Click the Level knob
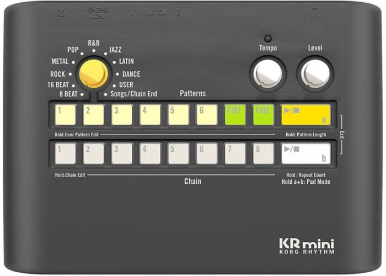The width and height of the screenshot is (386, 276). tap(315, 73)
